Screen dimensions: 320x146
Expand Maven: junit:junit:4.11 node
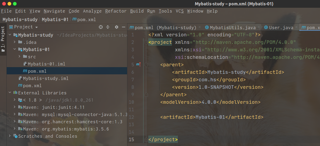15,107
